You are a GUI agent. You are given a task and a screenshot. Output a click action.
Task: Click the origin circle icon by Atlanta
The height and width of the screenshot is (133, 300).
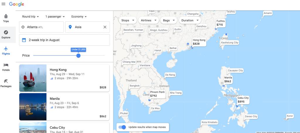tap(23, 27)
